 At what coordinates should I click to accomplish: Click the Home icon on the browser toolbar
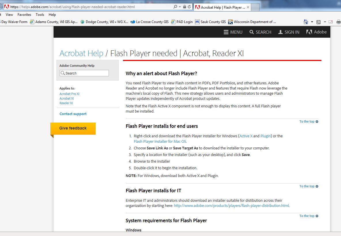click(306, 22)
